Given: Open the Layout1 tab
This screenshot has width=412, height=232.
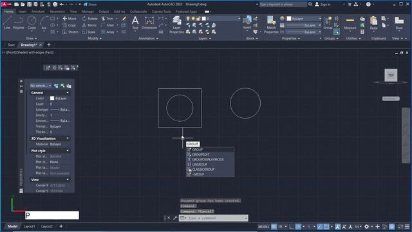Looking at the screenshot, I should click(29, 226).
